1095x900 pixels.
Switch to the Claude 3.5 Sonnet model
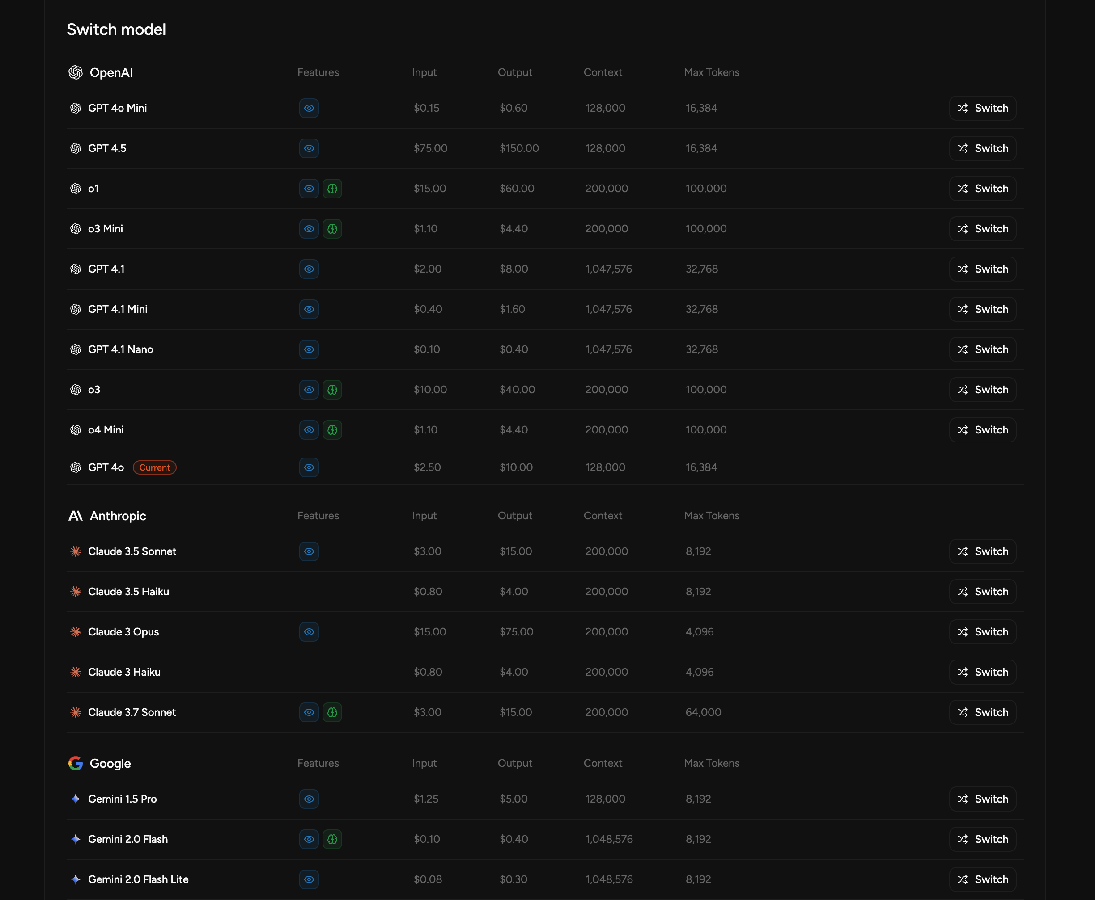(x=982, y=551)
